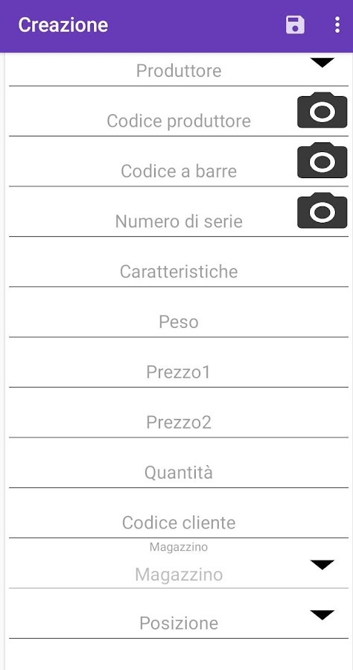
Task: Expand the Magazzino dropdown arrow
Action: (322, 565)
